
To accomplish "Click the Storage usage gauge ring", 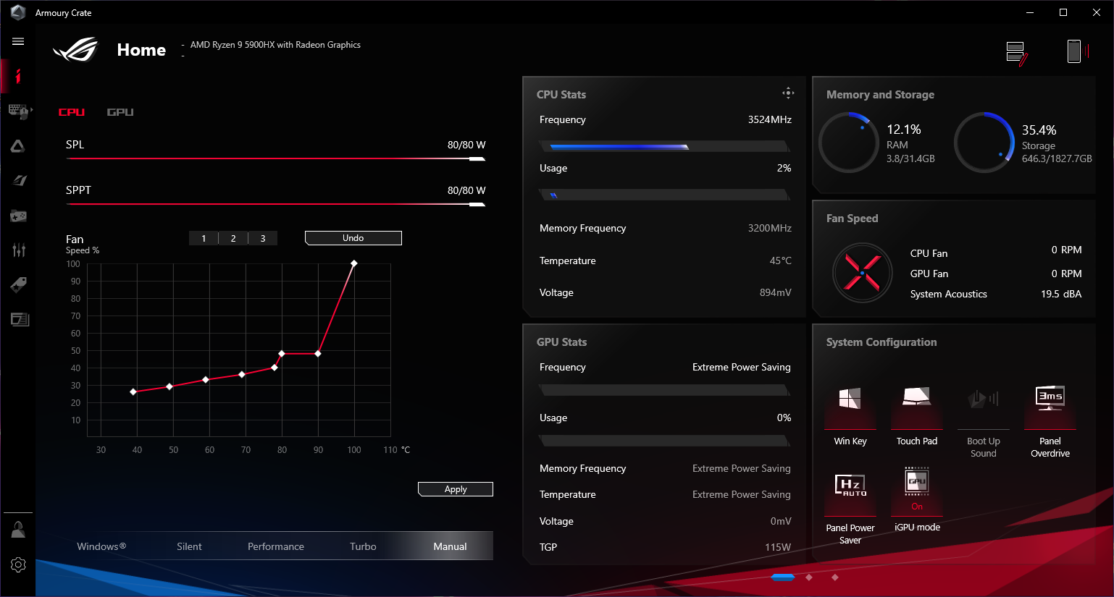I will coord(984,143).
